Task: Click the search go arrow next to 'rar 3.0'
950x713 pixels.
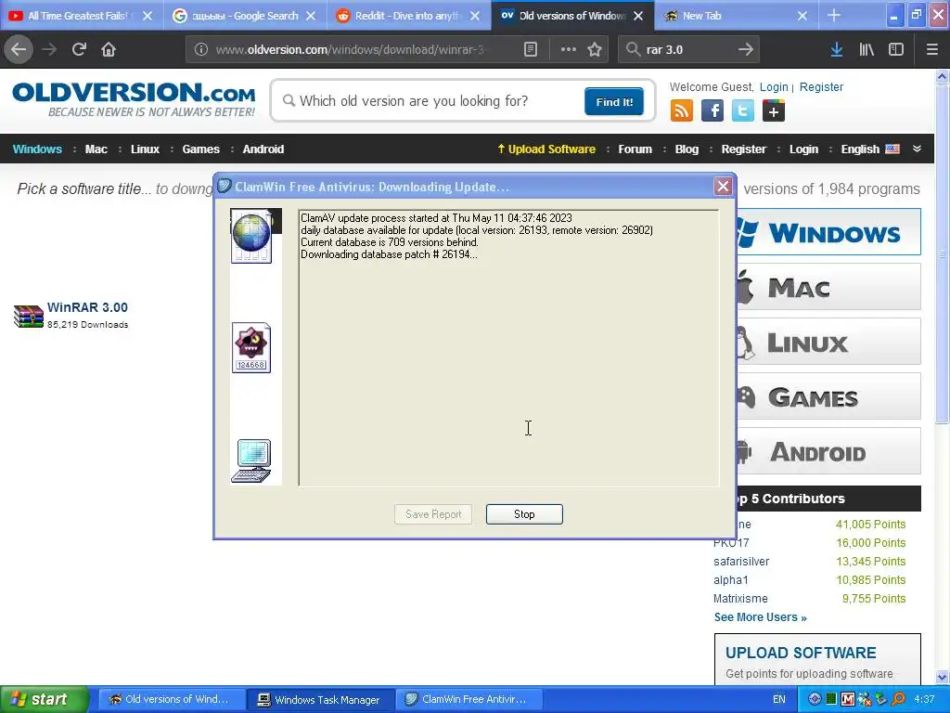Action: (x=746, y=50)
